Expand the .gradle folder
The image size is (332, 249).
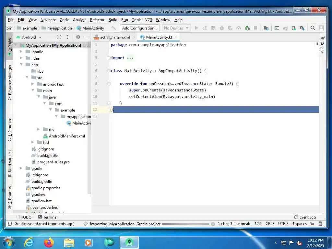pyautogui.click(x=21, y=52)
